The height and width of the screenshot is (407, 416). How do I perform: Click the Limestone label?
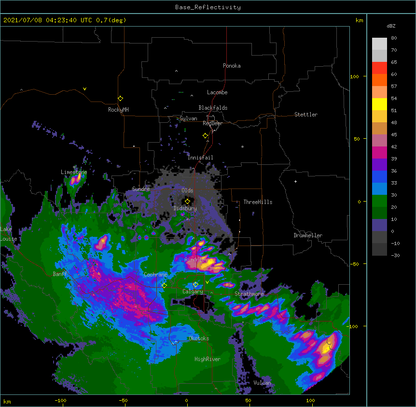coord(74,172)
